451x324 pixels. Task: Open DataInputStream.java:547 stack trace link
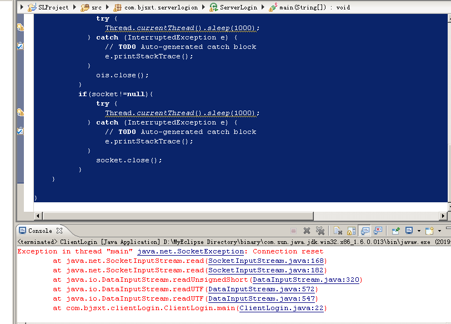(x=262, y=299)
